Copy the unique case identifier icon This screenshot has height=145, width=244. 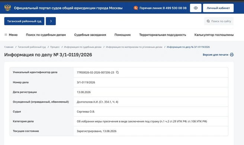(117, 72)
